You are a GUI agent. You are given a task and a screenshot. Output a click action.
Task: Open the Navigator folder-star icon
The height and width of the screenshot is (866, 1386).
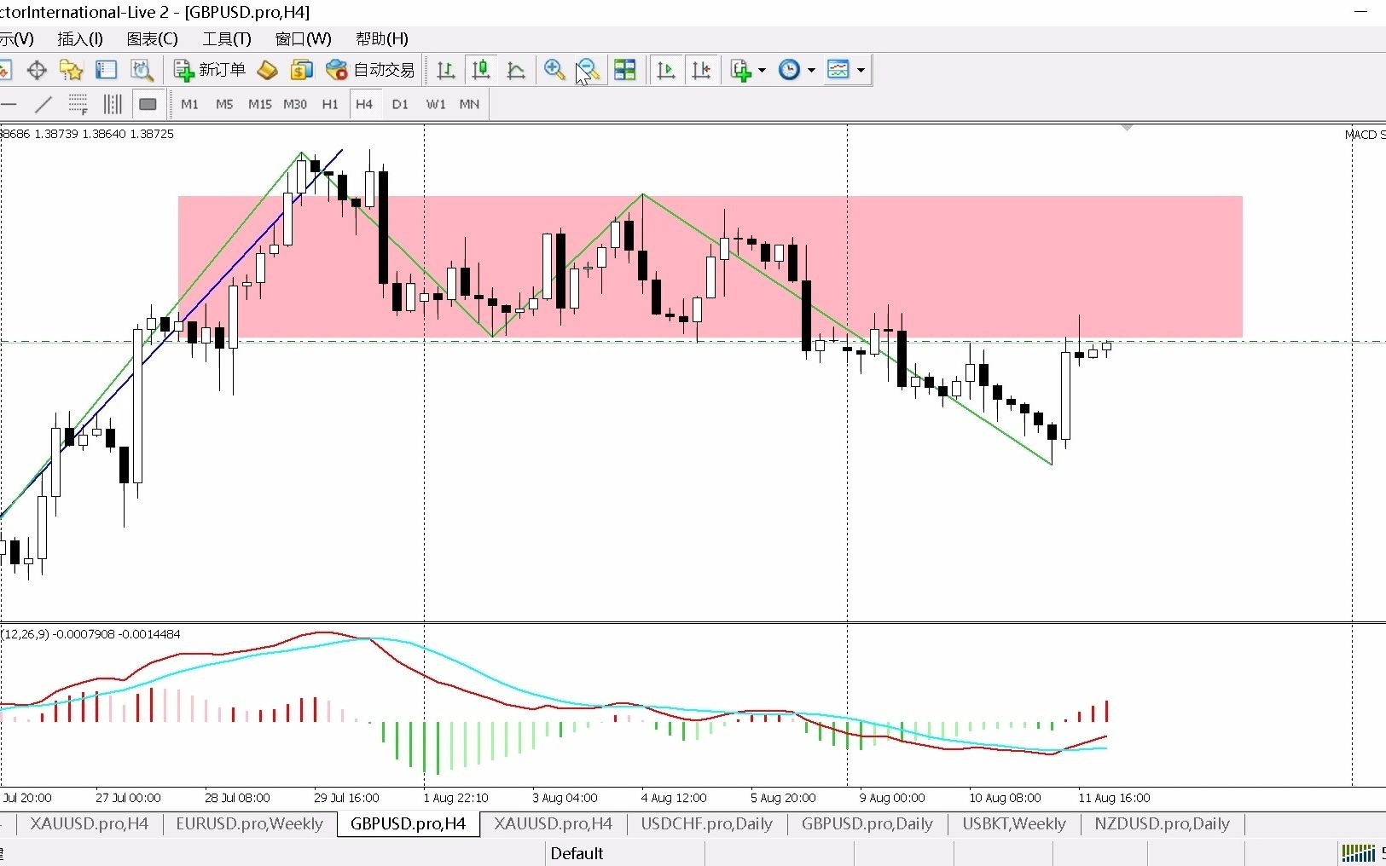click(x=72, y=70)
